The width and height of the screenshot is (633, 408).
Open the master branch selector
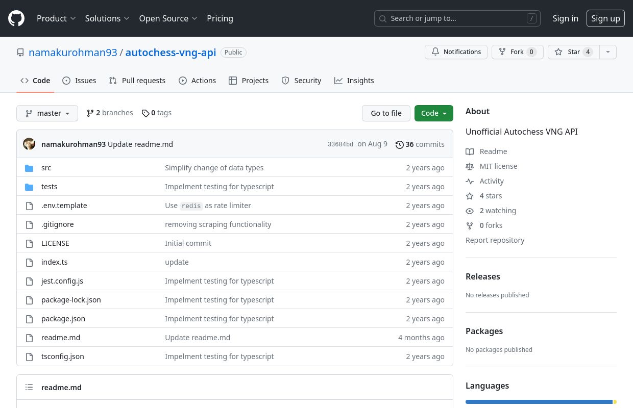click(x=47, y=113)
